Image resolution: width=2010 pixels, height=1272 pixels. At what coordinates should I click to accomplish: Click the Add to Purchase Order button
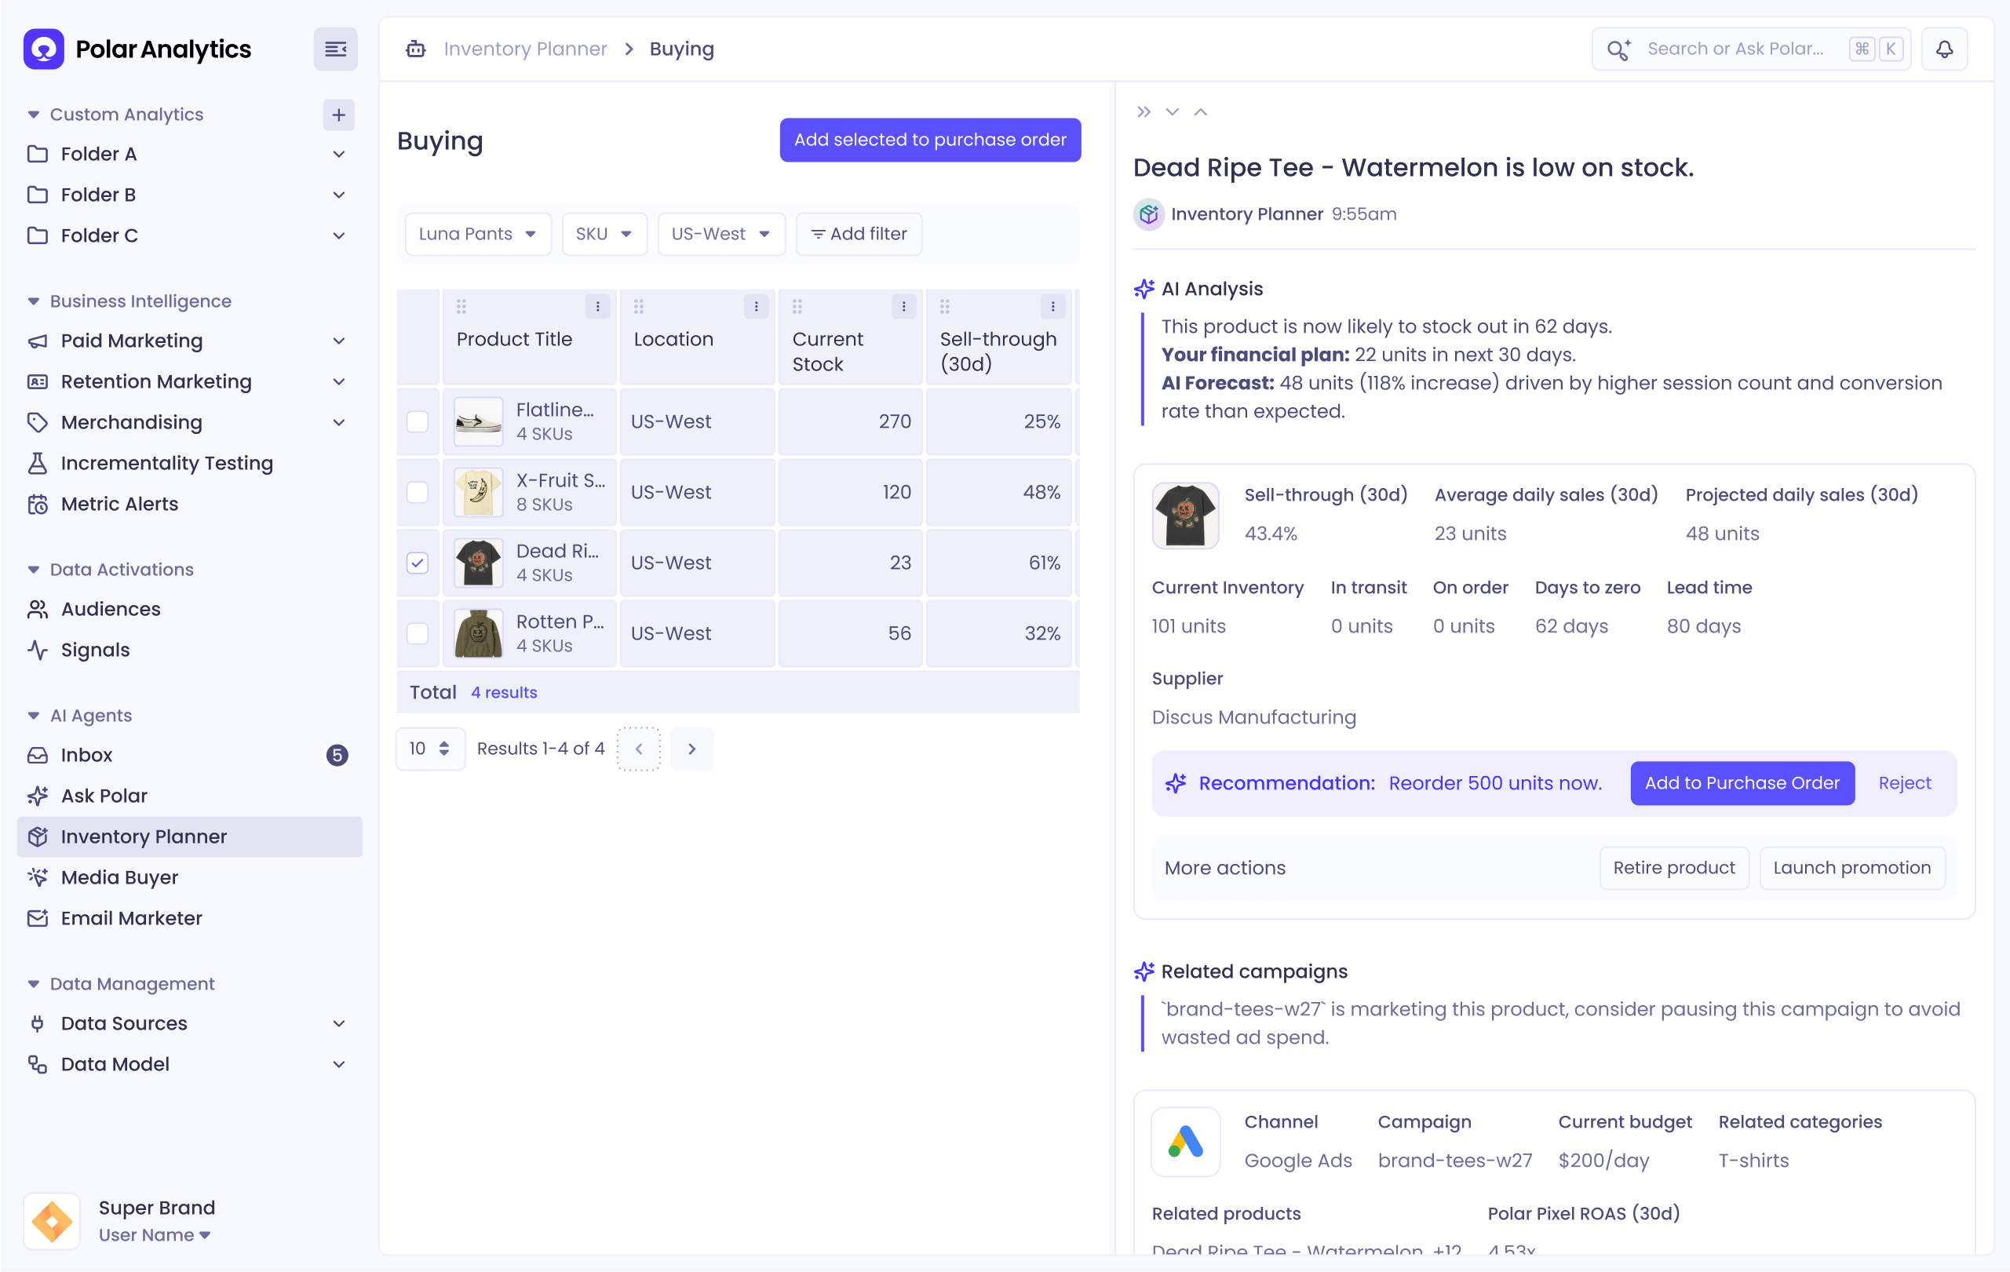click(1742, 783)
